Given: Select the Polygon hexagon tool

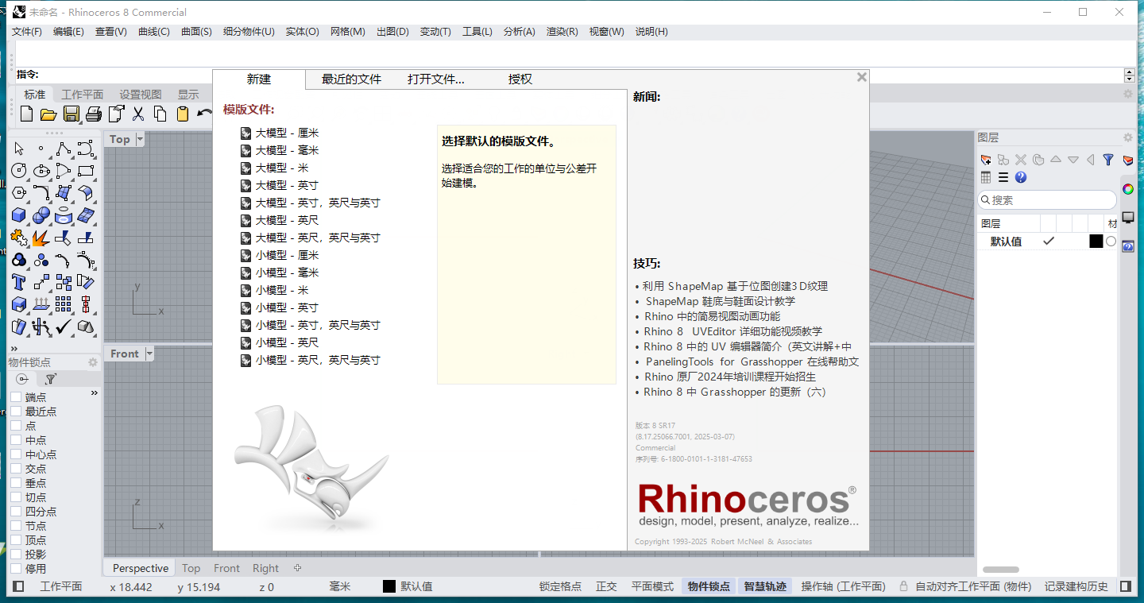Looking at the screenshot, I should pos(19,193).
